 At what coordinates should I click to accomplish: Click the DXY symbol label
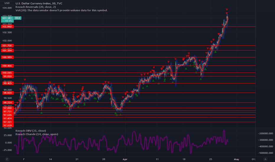[17, 18]
